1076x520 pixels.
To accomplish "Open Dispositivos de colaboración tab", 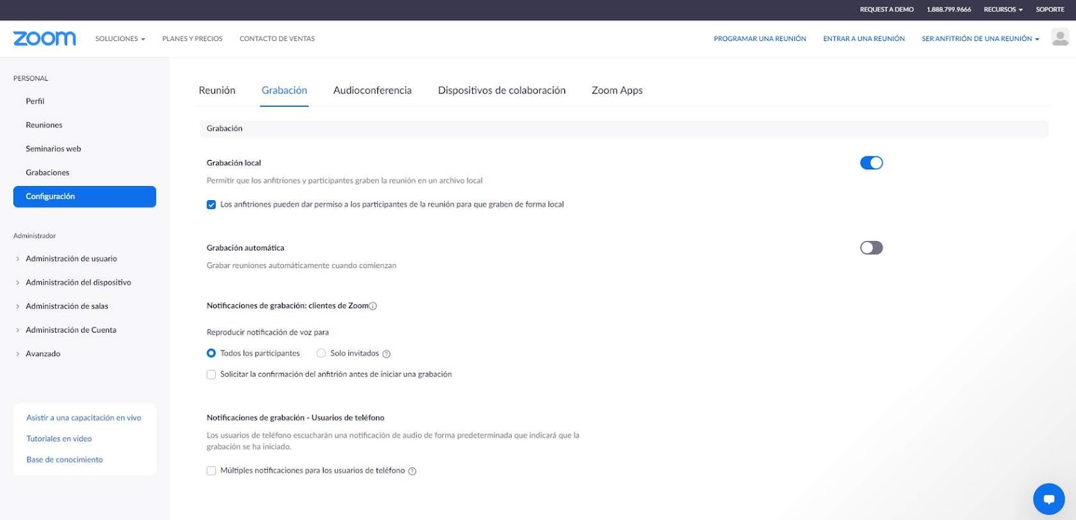I will 502,91.
